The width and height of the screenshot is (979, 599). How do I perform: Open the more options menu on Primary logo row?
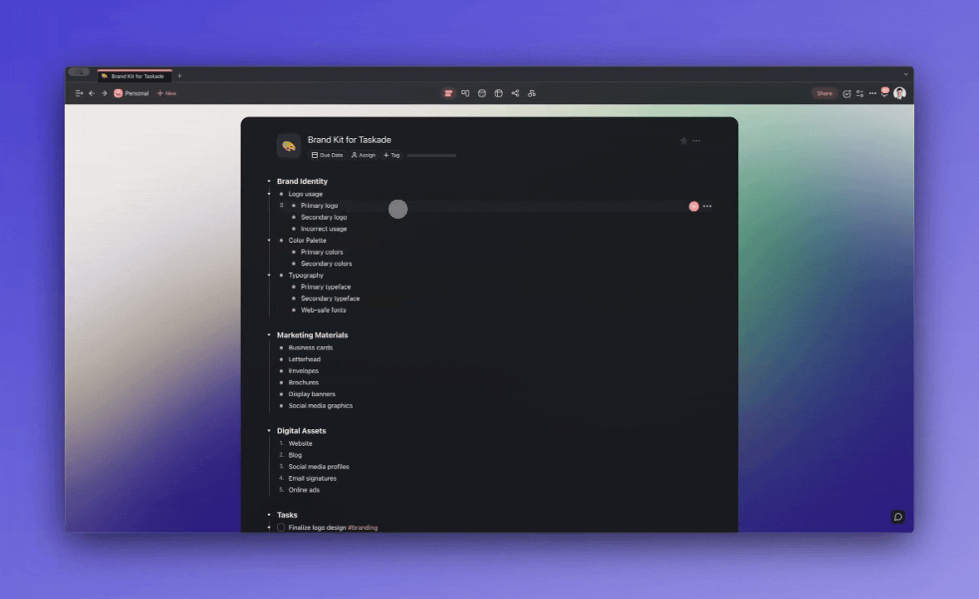coord(707,205)
